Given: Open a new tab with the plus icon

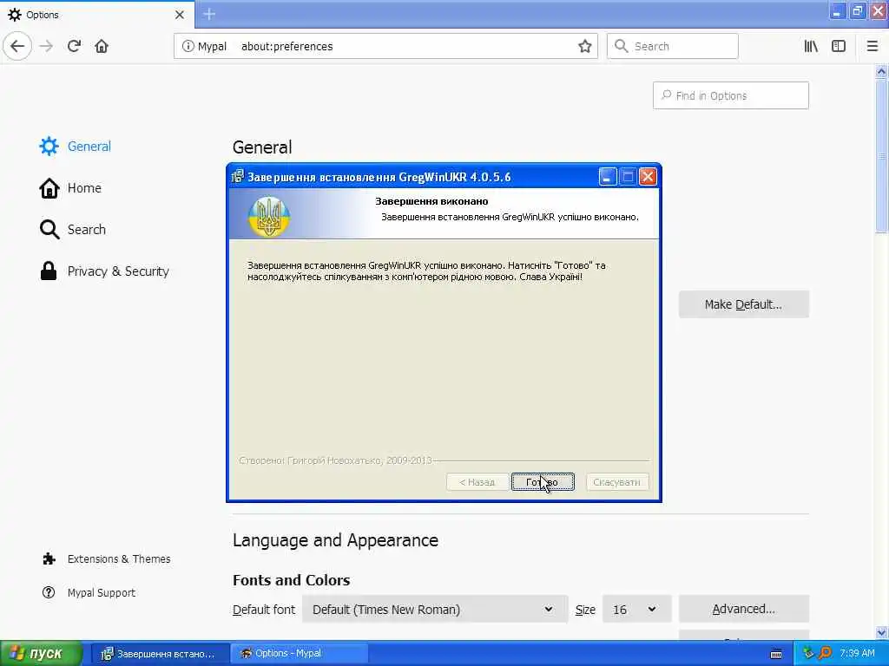Looking at the screenshot, I should click(x=209, y=14).
